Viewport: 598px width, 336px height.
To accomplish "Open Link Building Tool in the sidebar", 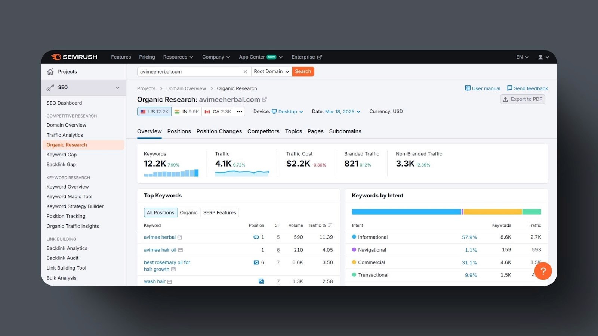I will [67, 268].
